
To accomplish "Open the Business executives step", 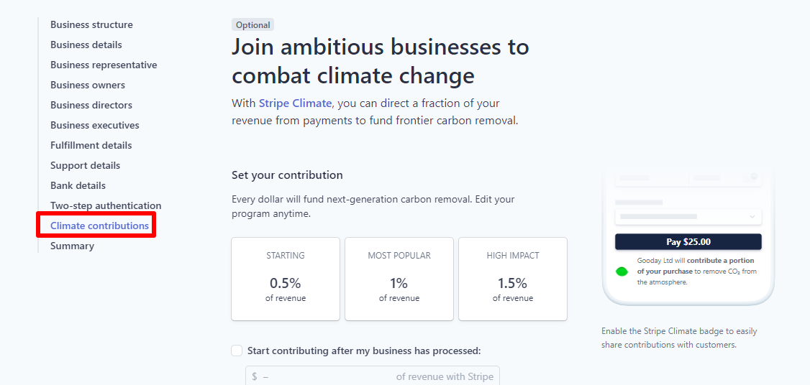I will (x=95, y=126).
